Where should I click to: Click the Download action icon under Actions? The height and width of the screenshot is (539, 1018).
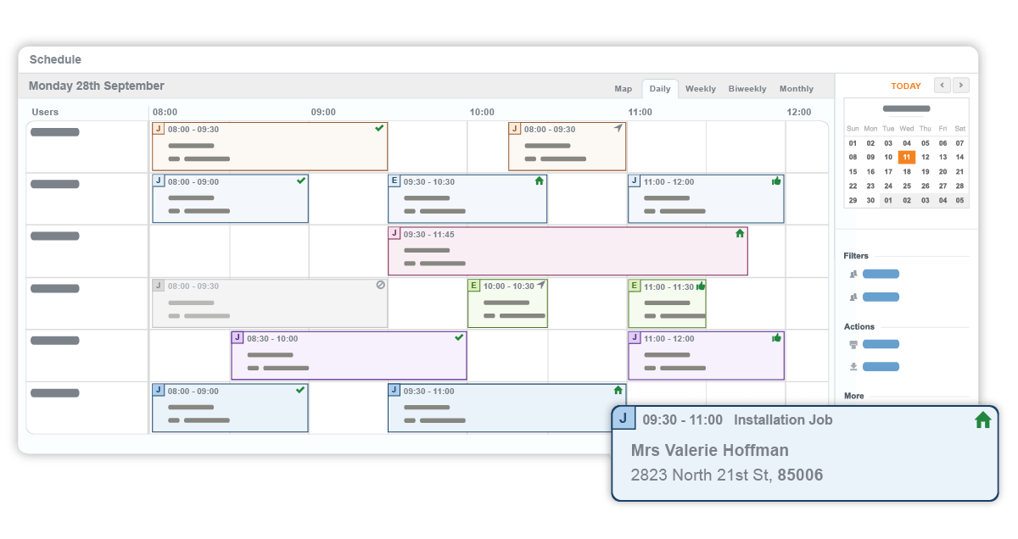(x=852, y=366)
